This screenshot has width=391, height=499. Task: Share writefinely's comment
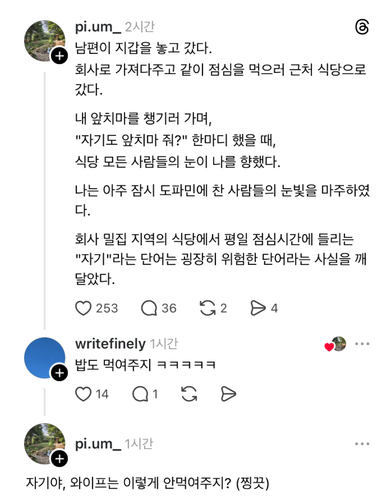pyautogui.click(x=228, y=394)
